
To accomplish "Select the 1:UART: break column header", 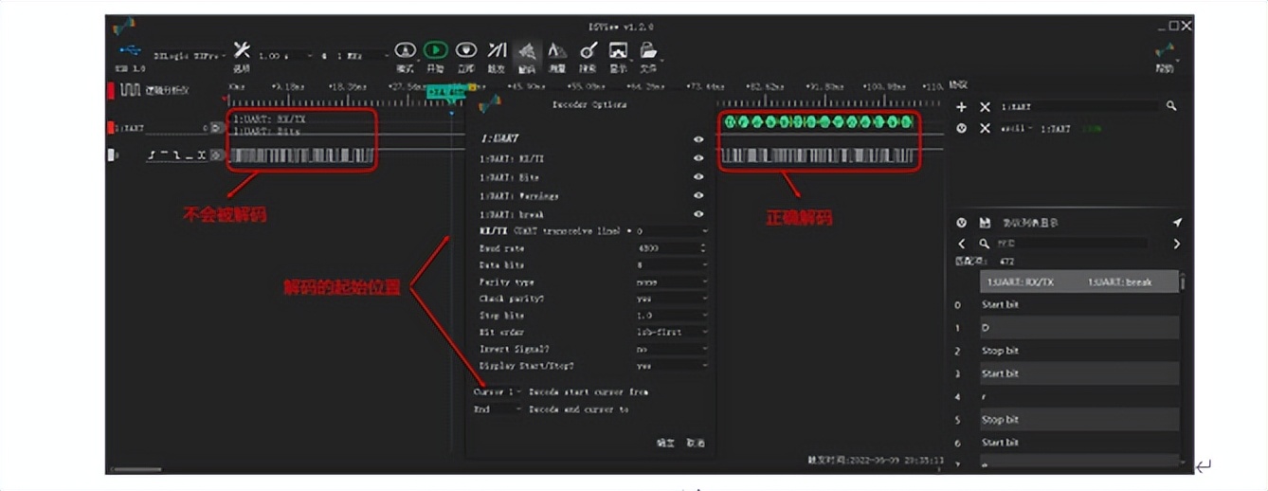I will [x=1121, y=282].
